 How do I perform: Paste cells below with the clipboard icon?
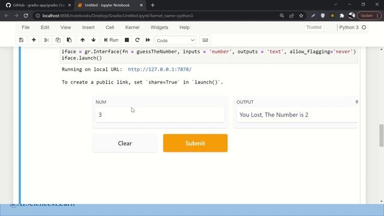click(x=70, y=40)
